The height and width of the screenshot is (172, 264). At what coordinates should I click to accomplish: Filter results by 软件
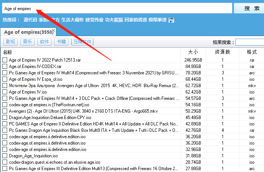(44, 42)
